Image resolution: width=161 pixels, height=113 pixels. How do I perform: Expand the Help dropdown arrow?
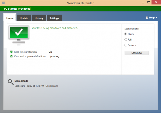[x=156, y=18]
